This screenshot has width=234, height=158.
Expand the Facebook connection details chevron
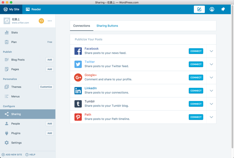coord(211,51)
